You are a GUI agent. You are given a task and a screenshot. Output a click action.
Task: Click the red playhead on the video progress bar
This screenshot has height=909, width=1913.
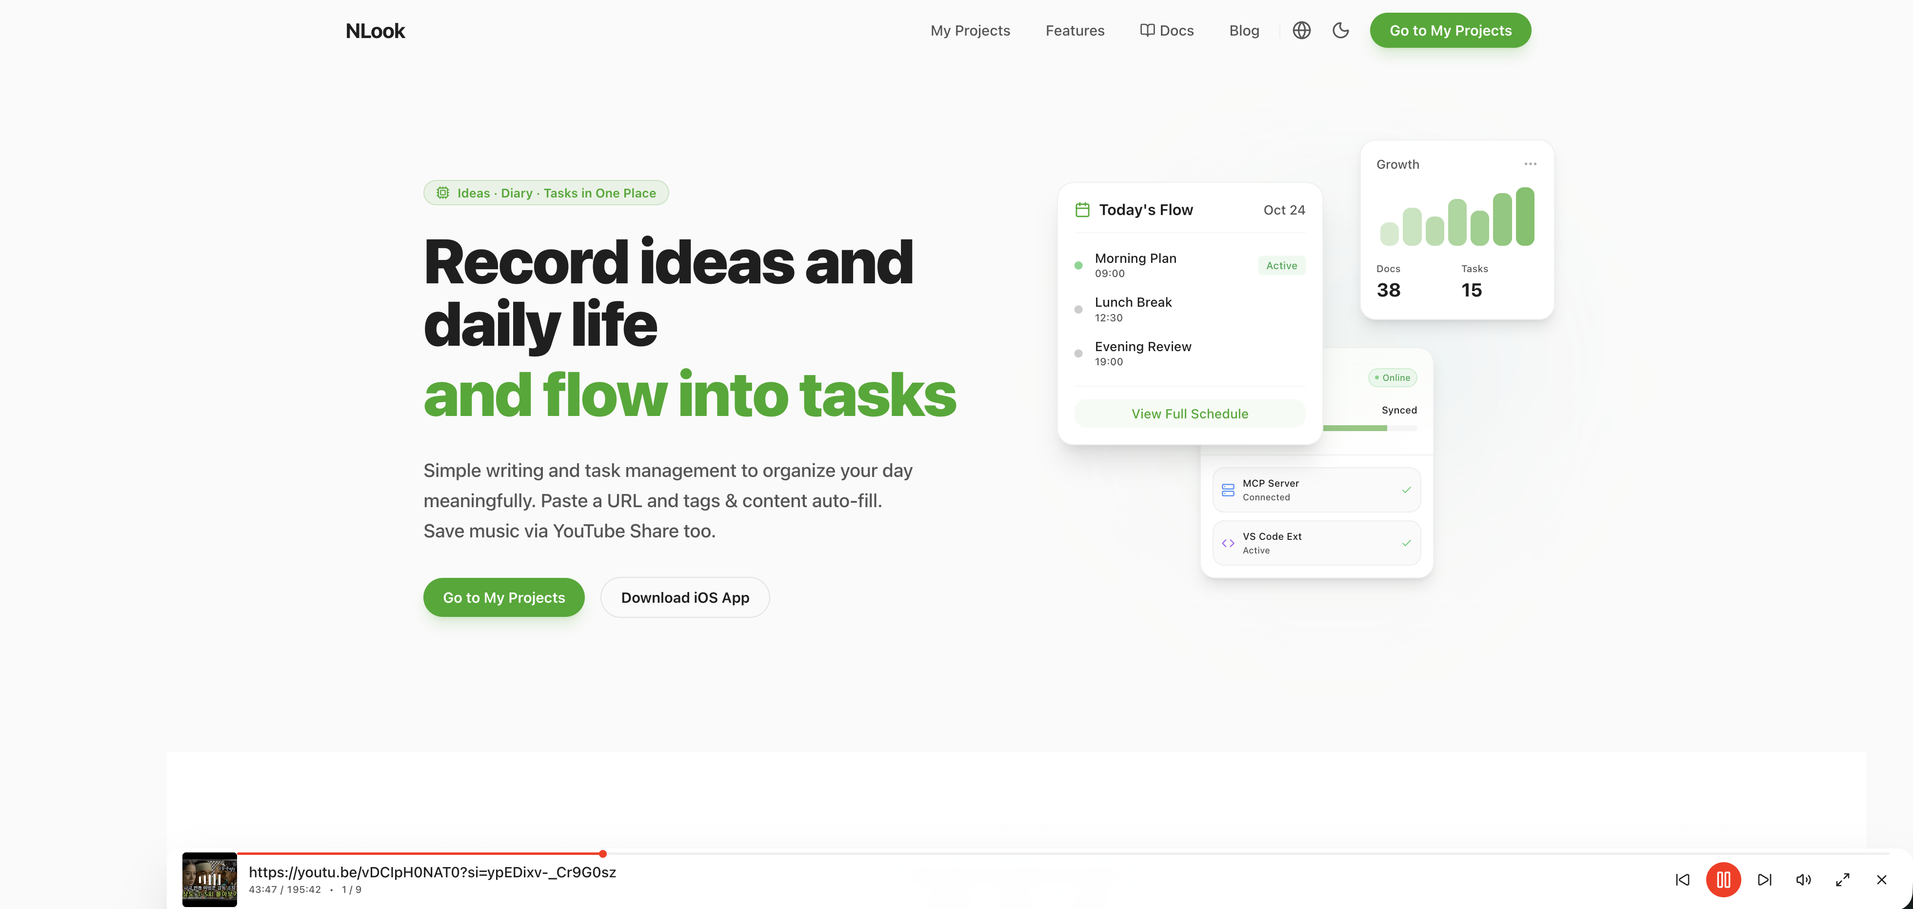pyautogui.click(x=603, y=853)
